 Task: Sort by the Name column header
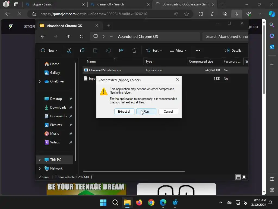[x=113, y=62]
